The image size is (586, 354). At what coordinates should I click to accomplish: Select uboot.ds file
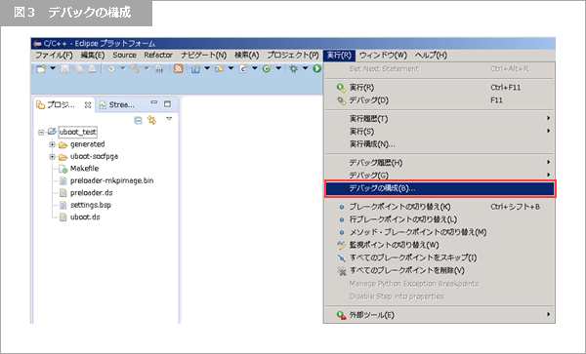pos(85,217)
